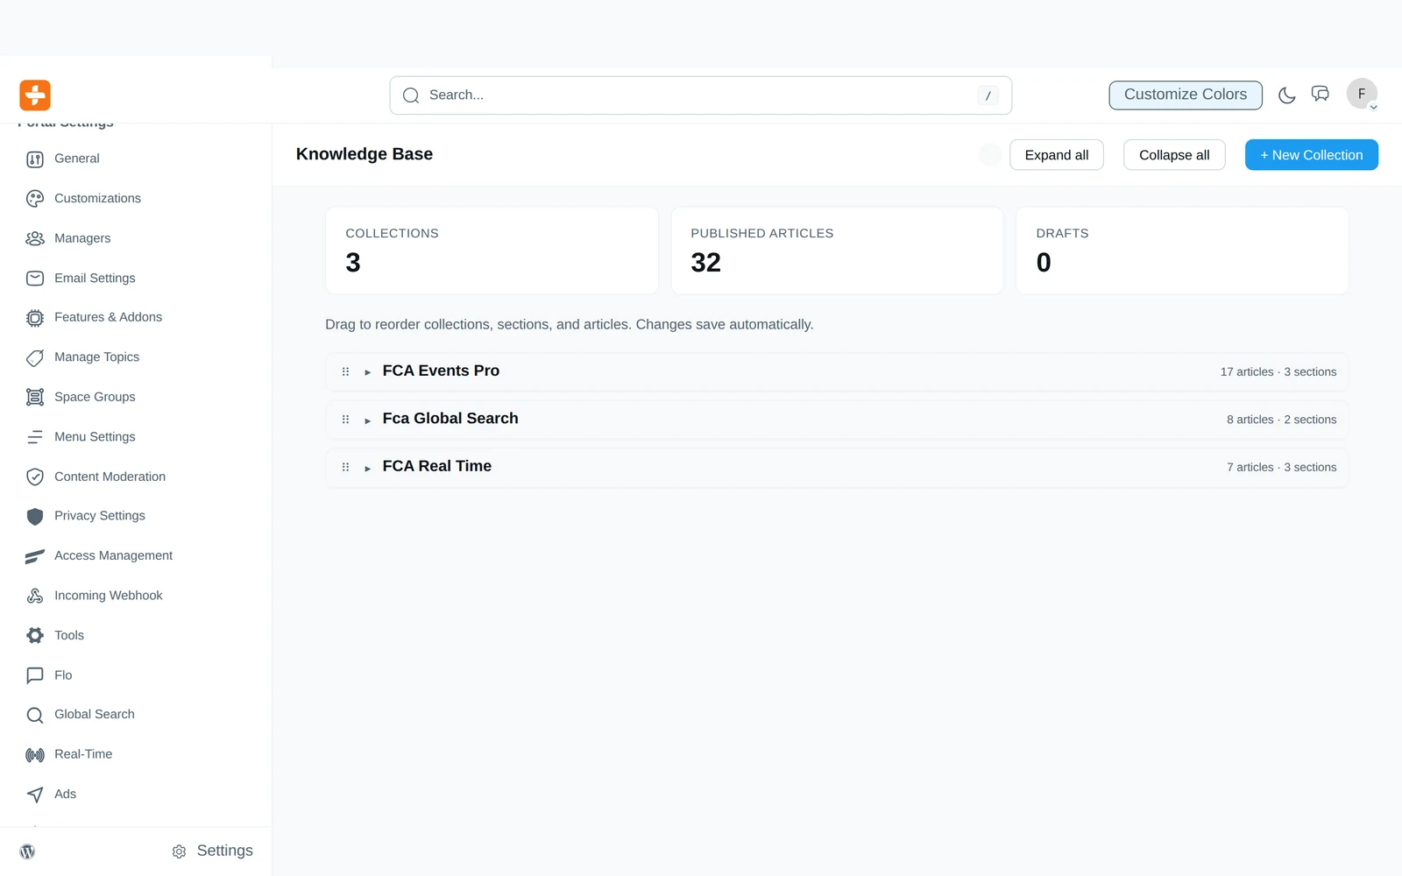Click "7 articles · 3 sections" text
The image size is (1402, 876).
1282,468
